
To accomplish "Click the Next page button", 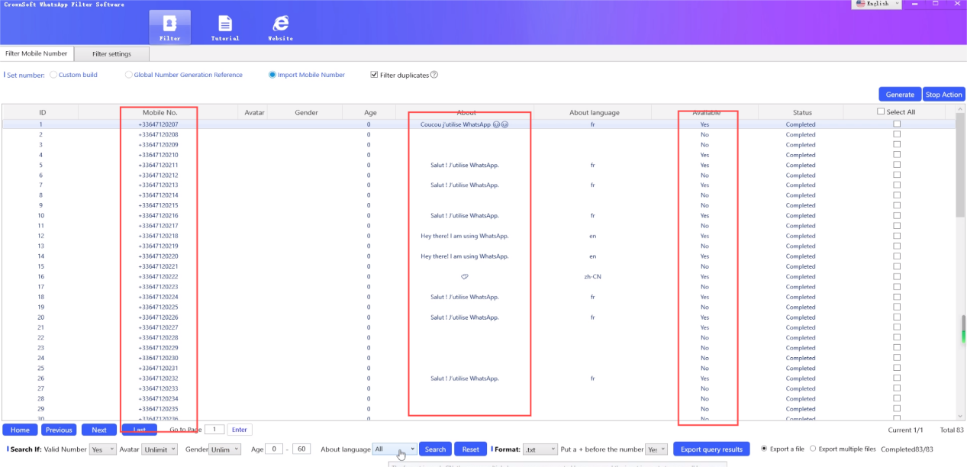I will pyautogui.click(x=99, y=430).
